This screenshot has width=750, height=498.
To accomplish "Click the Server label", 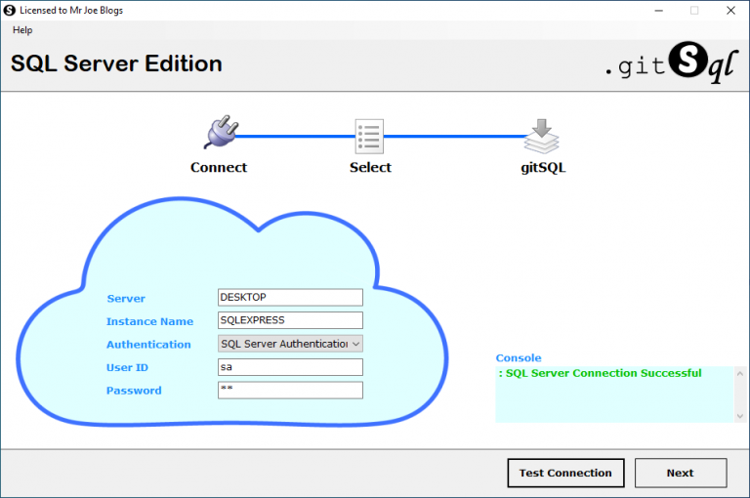I will 126,299.
